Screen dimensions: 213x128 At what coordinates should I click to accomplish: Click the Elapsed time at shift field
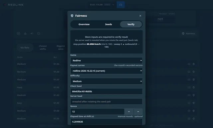click(106, 122)
